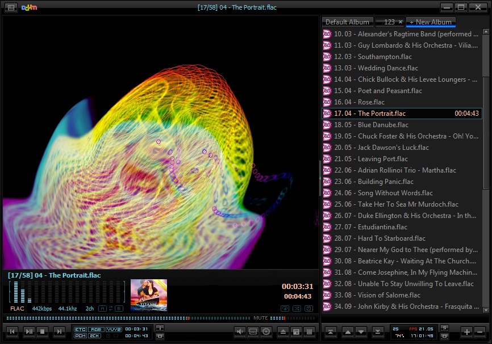
Task: Click the PCM audio indicator
Action: pyautogui.click(x=80, y=336)
